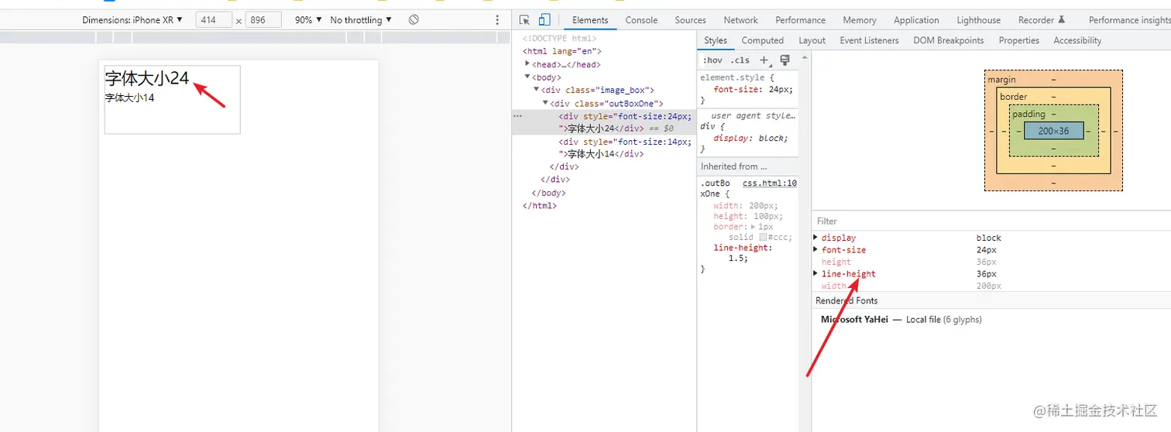1171x432 pixels.
Task: Switch to the Console tab
Action: tap(641, 20)
